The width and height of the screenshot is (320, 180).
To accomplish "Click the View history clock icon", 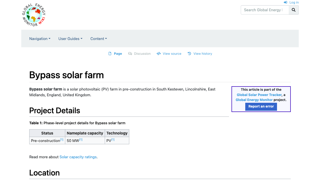I will (189, 53).
